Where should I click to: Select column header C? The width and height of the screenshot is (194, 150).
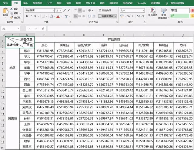click(x=44, y=35)
